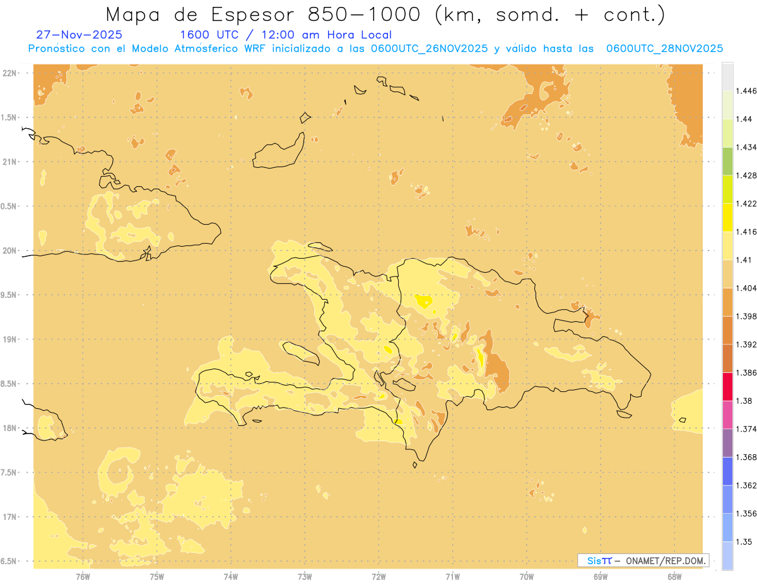Image resolution: width=757 pixels, height=585 pixels.
Task: Click the legend value 1.434
Action: pos(746,147)
